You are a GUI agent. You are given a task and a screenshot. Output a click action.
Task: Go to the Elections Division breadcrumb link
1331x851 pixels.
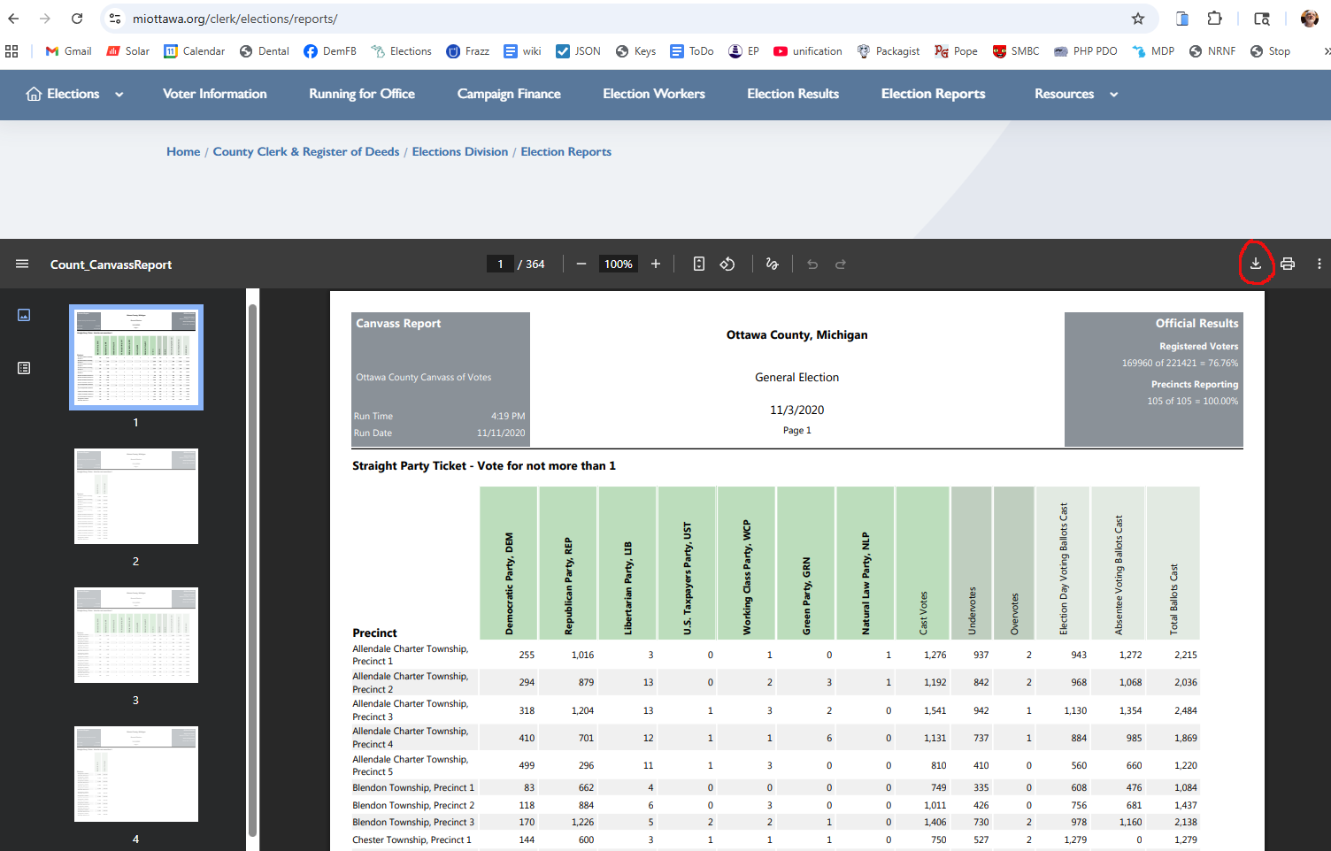(x=459, y=151)
